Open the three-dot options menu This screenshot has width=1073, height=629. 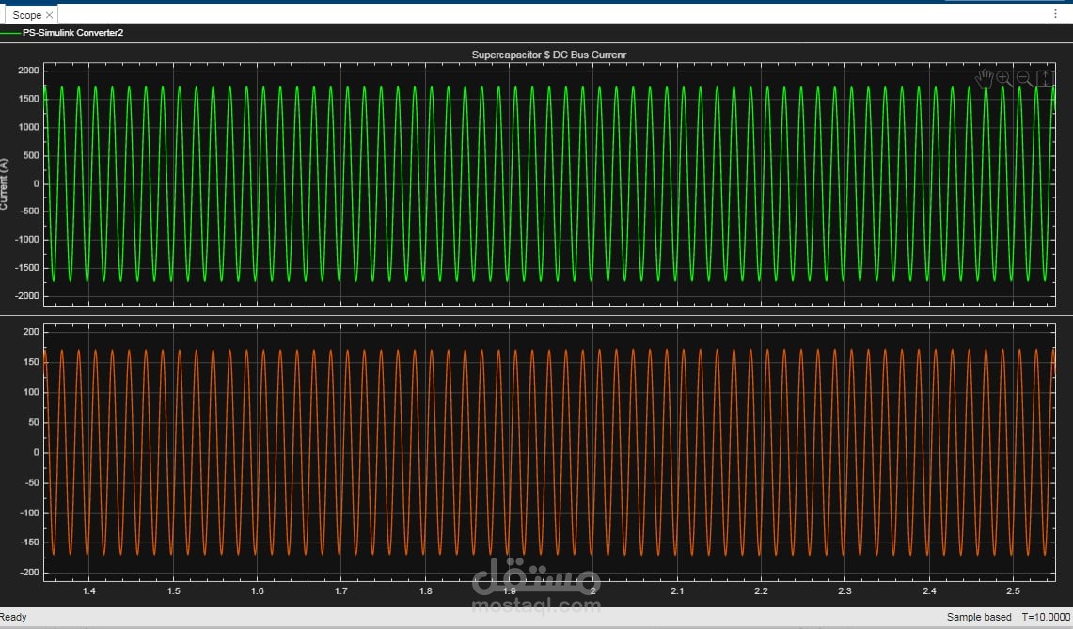click(x=1056, y=14)
